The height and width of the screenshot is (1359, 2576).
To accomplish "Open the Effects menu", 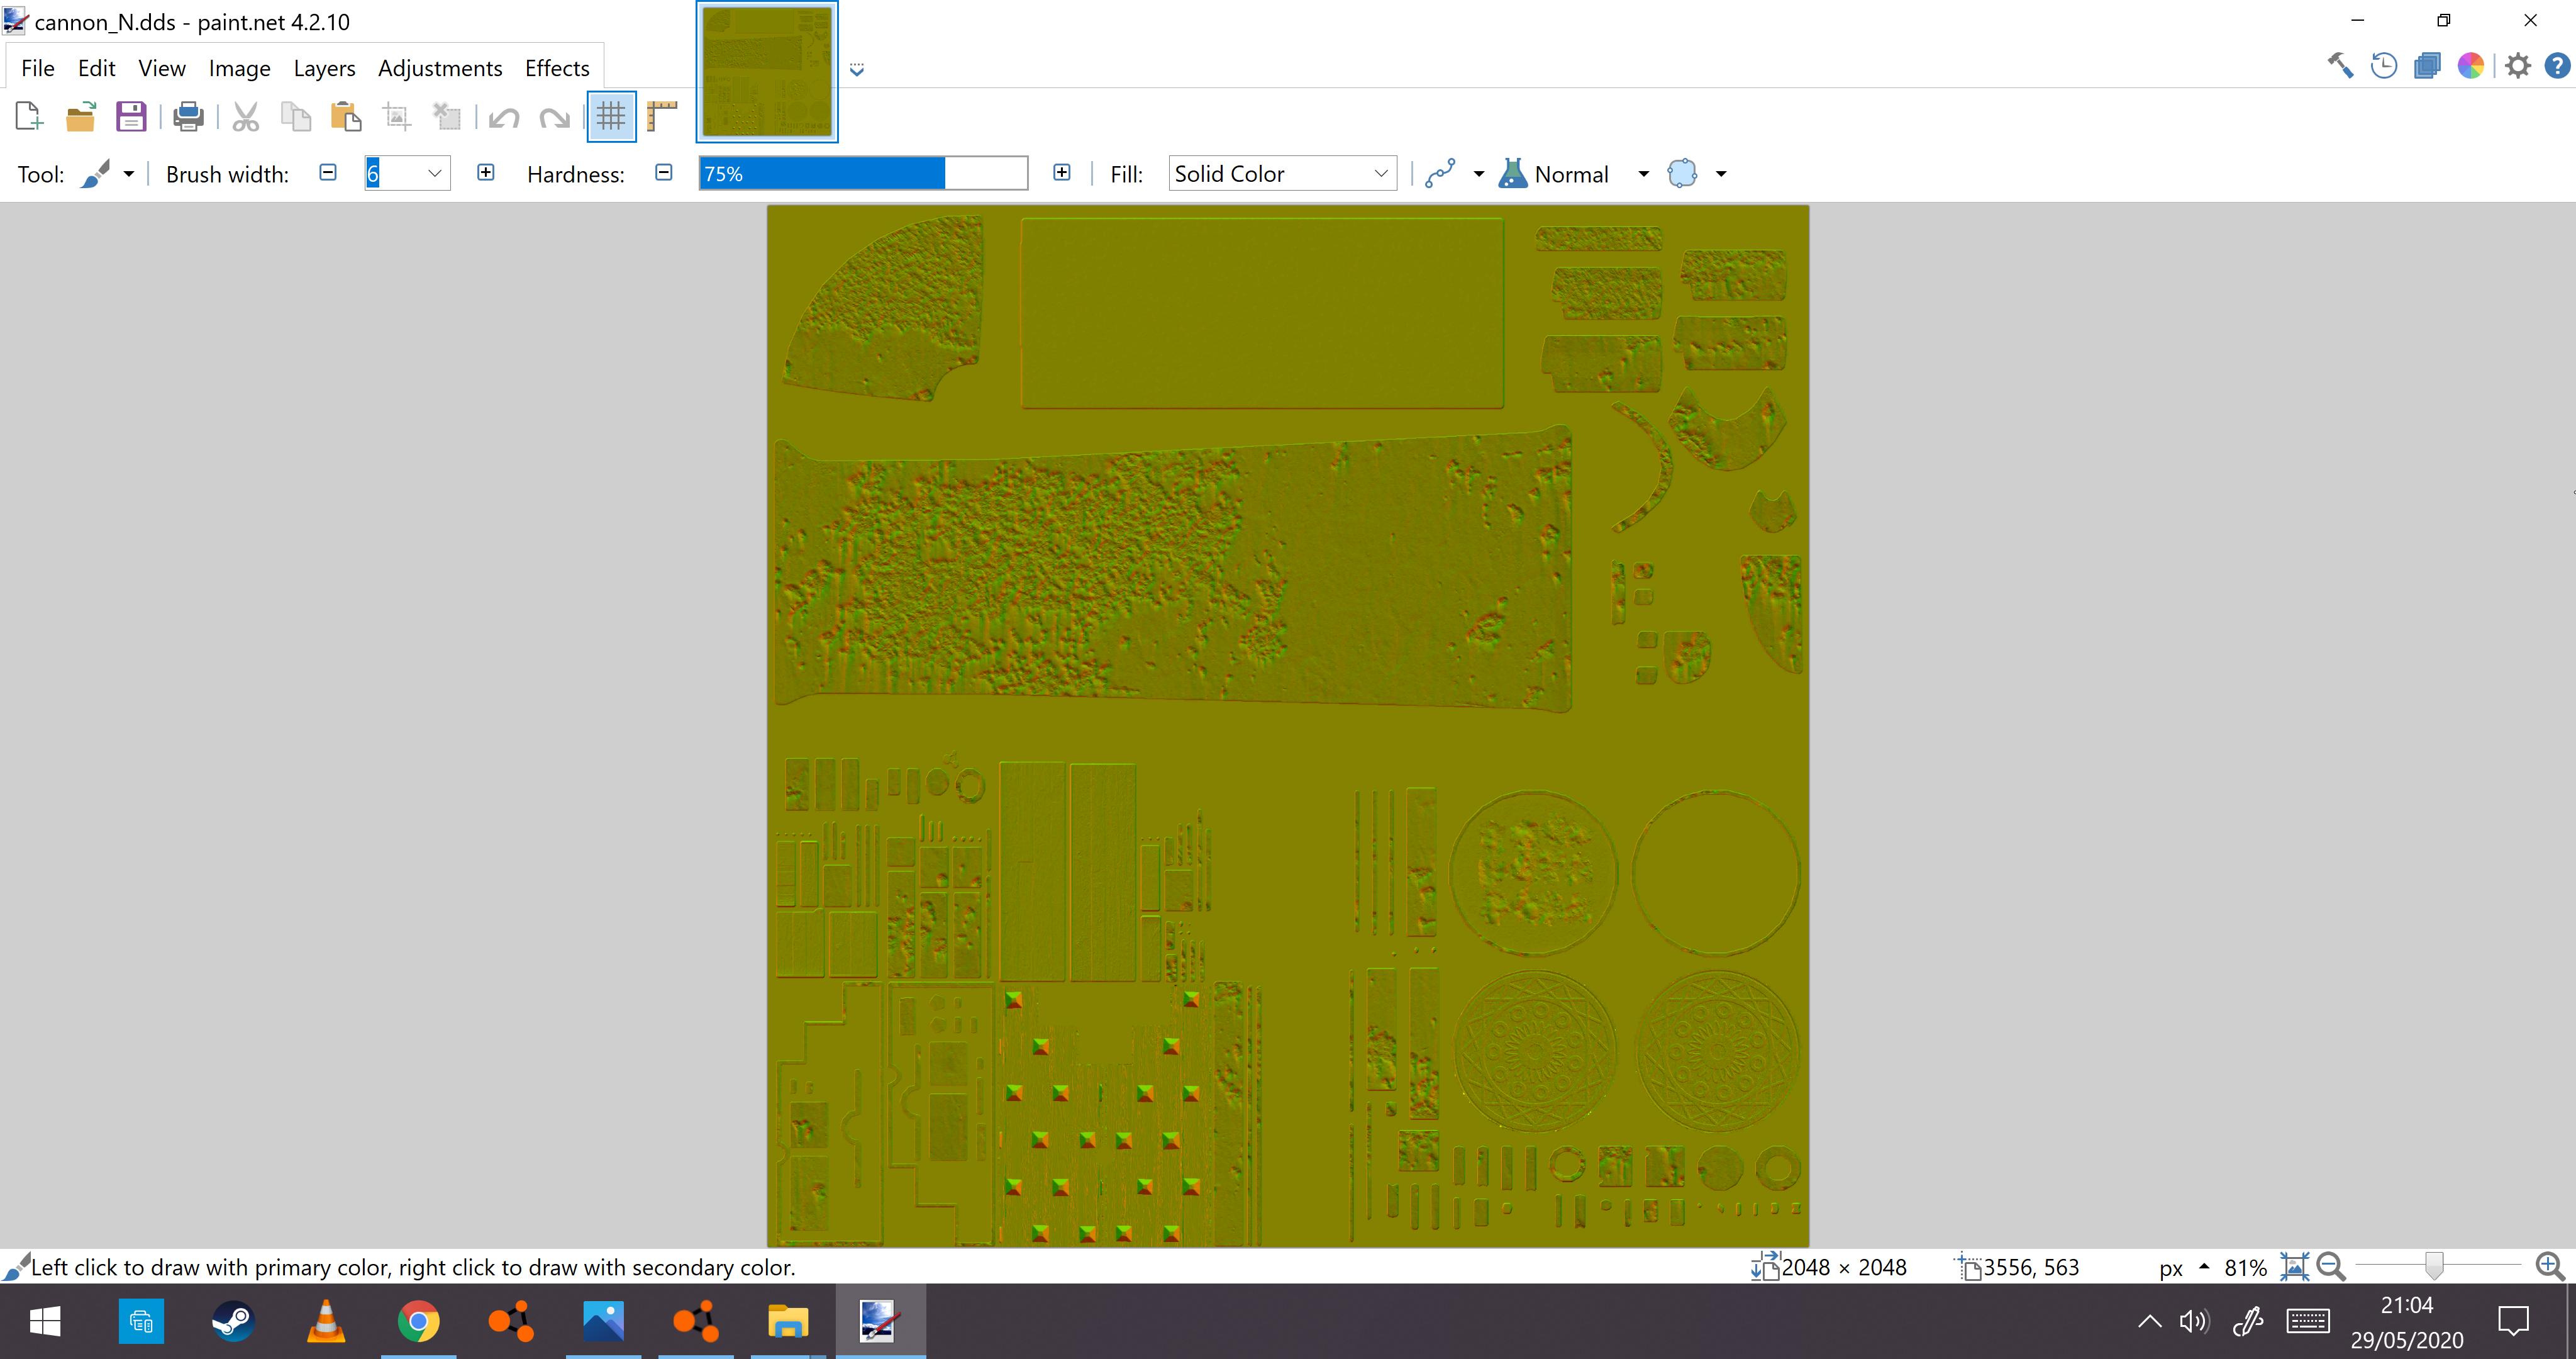I will point(557,68).
